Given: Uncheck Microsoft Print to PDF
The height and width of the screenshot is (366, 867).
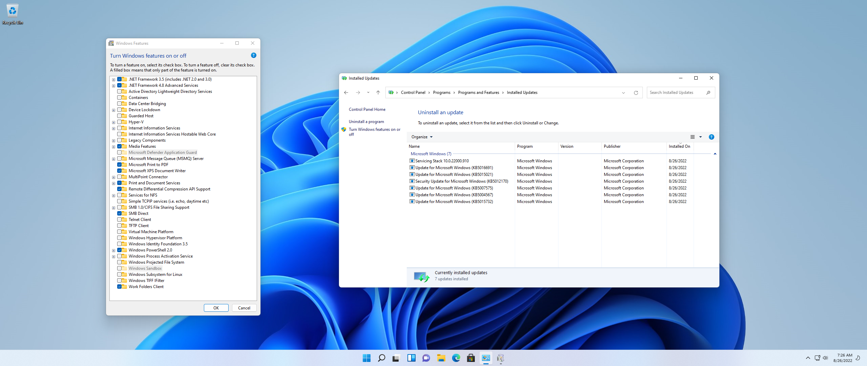Looking at the screenshot, I should pyautogui.click(x=120, y=165).
